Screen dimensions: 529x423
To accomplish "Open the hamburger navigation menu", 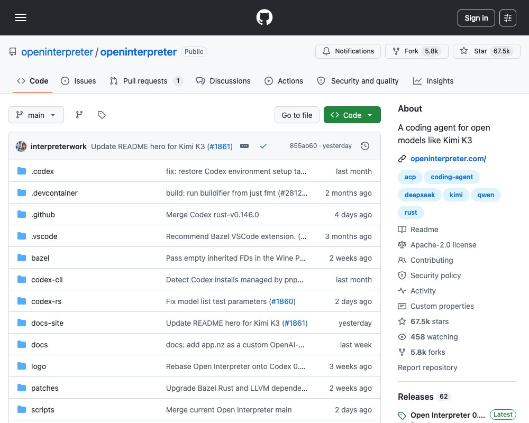I will (x=21, y=17).
